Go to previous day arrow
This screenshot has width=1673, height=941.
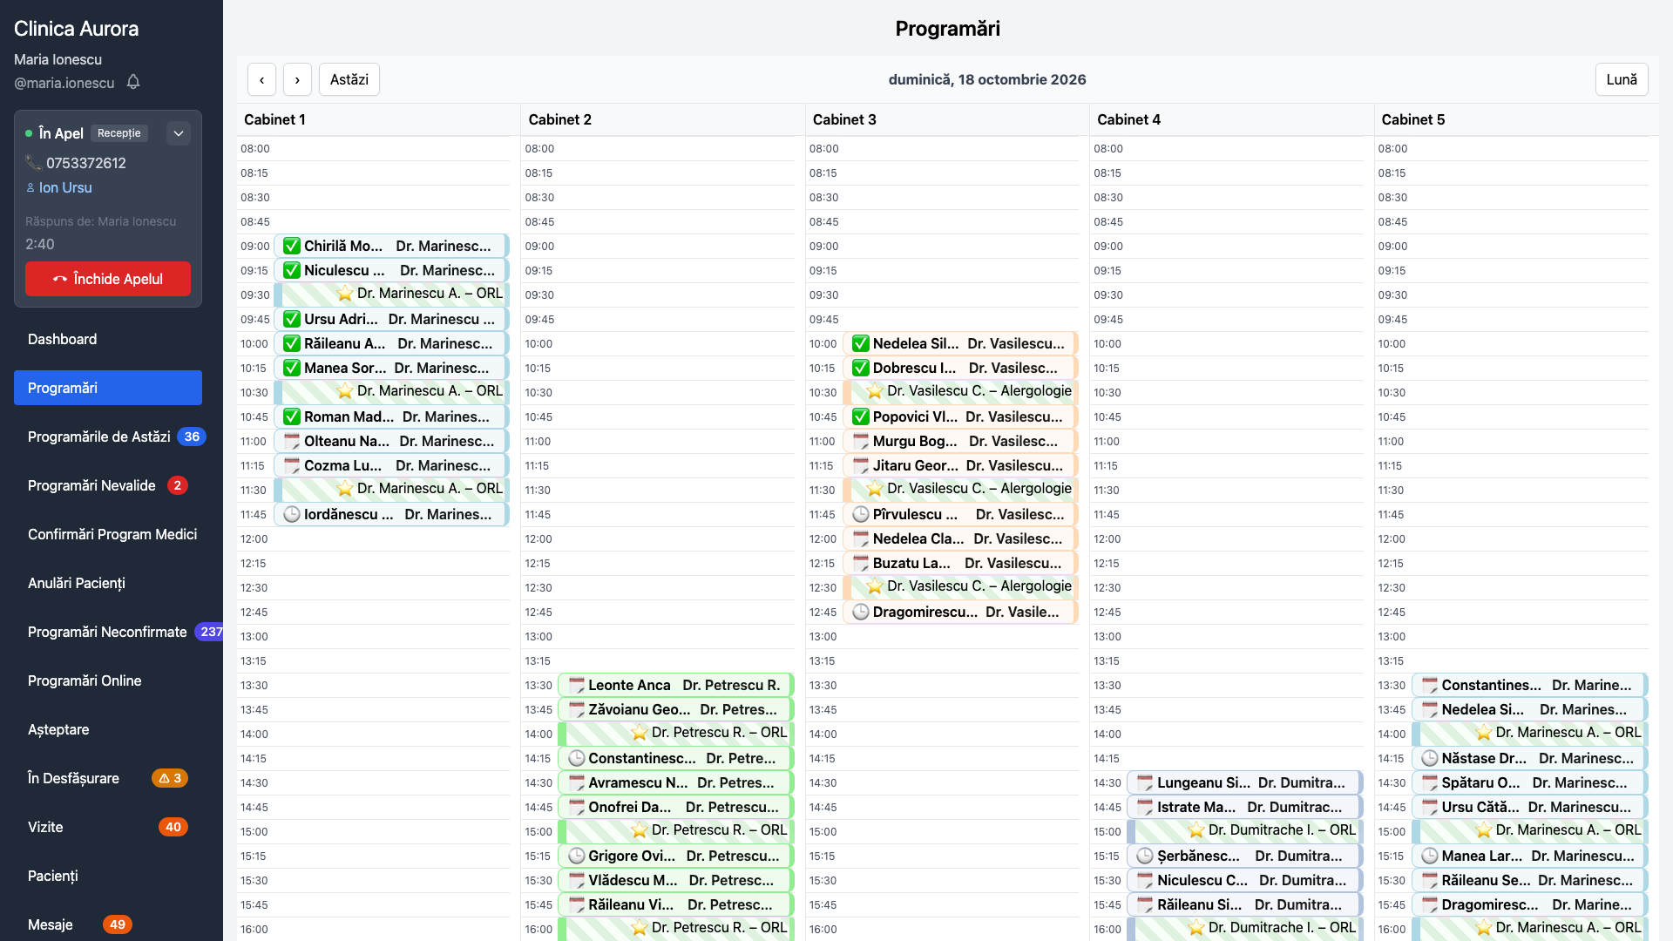[261, 79]
